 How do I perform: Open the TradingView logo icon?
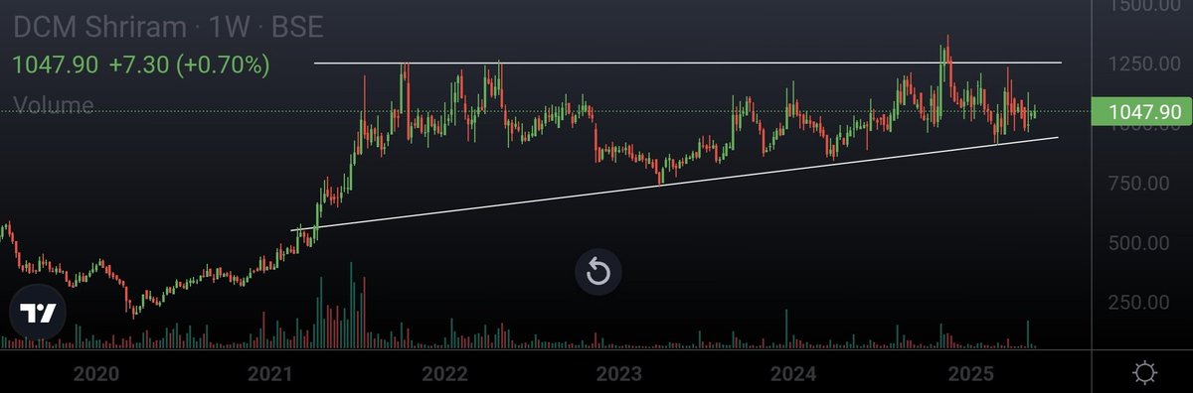pyautogui.click(x=38, y=314)
